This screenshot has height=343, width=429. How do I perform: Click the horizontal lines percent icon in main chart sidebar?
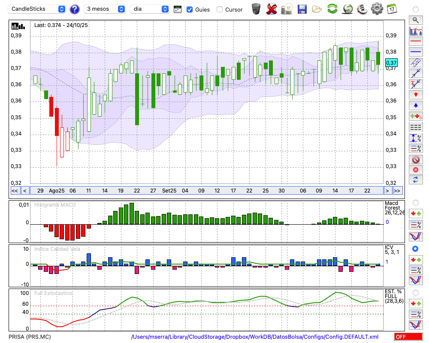[416, 148]
